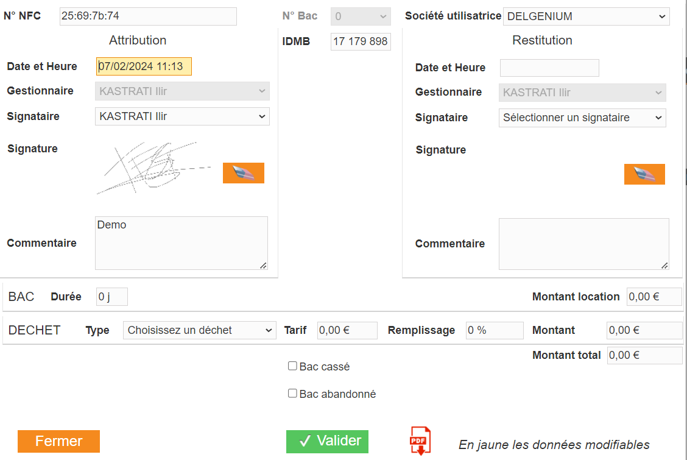Close the form with Fermer button
Screen dimensions: 687x460
coord(58,441)
